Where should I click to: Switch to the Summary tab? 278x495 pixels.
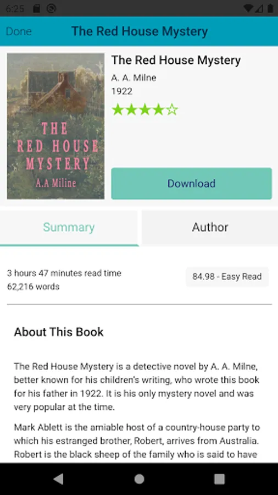(x=69, y=227)
